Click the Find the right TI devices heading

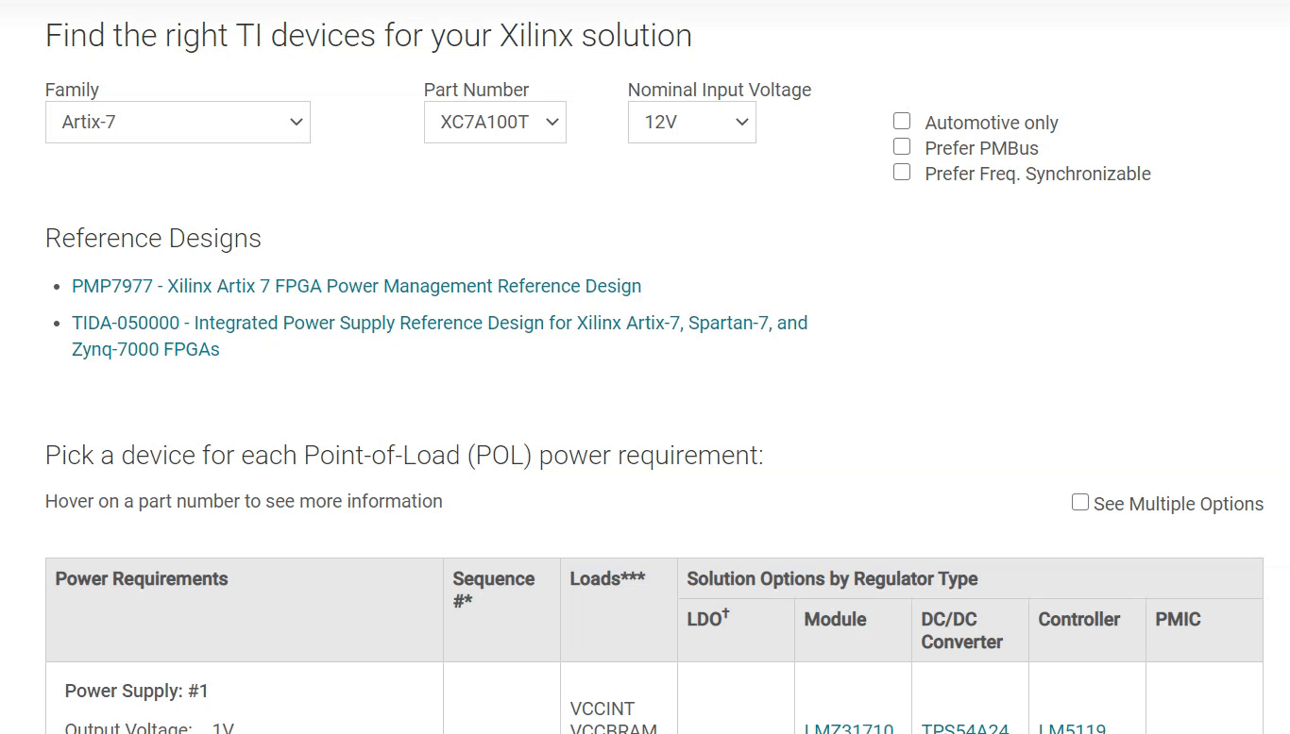coord(368,36)
